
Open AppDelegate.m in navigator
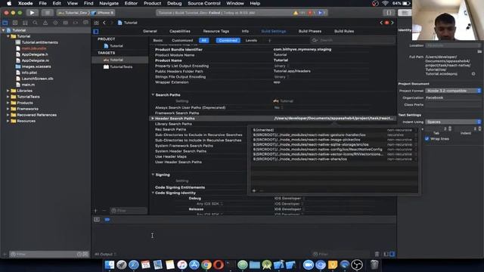(36, 60)
